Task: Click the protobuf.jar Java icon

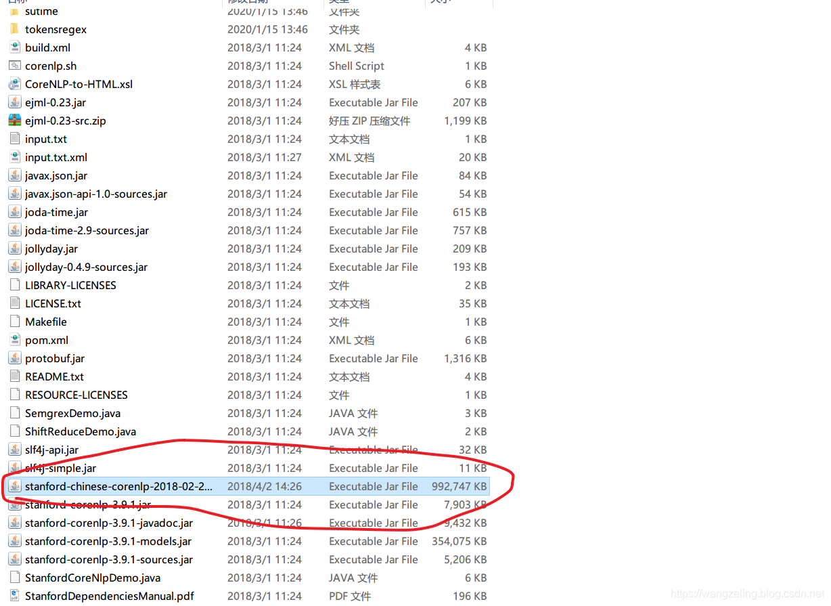Action: click(x=14, y=358)
